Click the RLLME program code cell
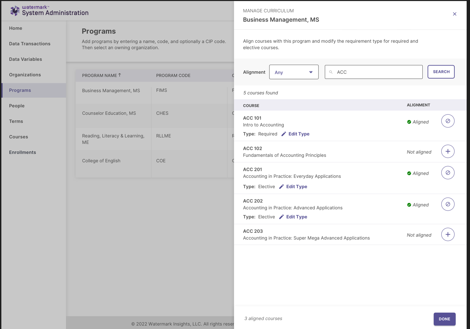 [x=163, y=136]
